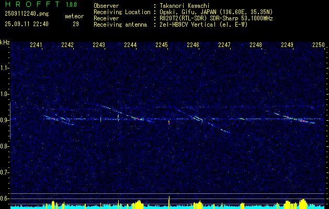Click the 2248 time marker

click(256, 45)
